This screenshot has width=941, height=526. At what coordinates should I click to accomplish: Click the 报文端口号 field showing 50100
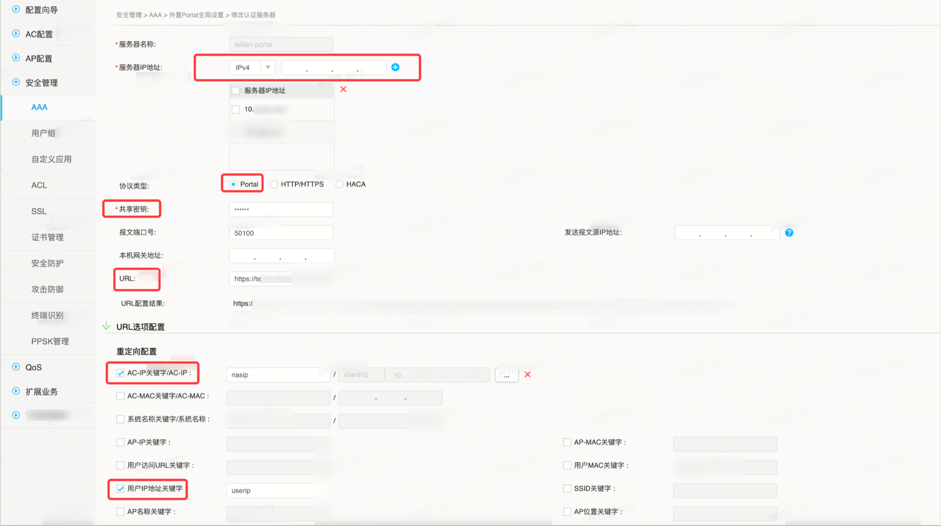pyautogui.click(x=281, y=233)
